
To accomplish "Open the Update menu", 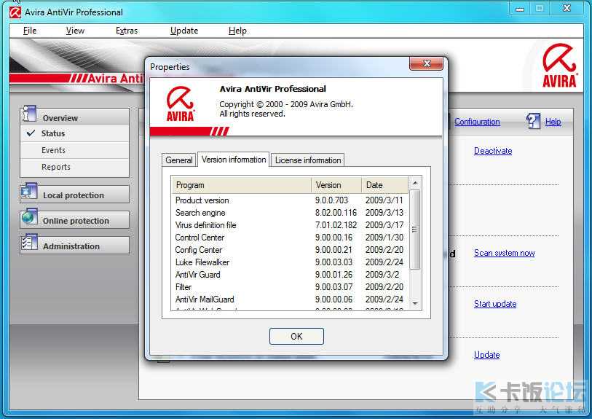I will (x=184, y=31).
